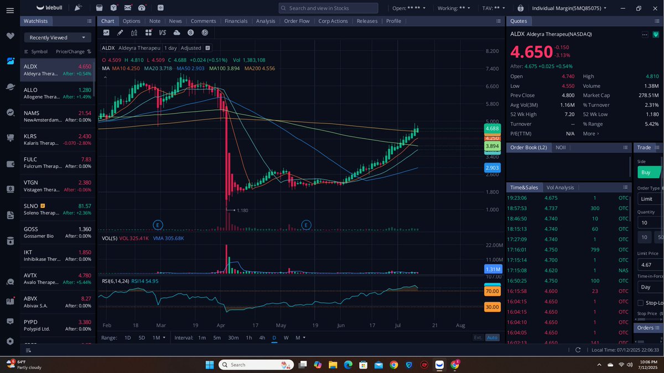The image size is (664, 373).
Task: Open the planet explore sidebar icon
Action: (x=10, y=87)
